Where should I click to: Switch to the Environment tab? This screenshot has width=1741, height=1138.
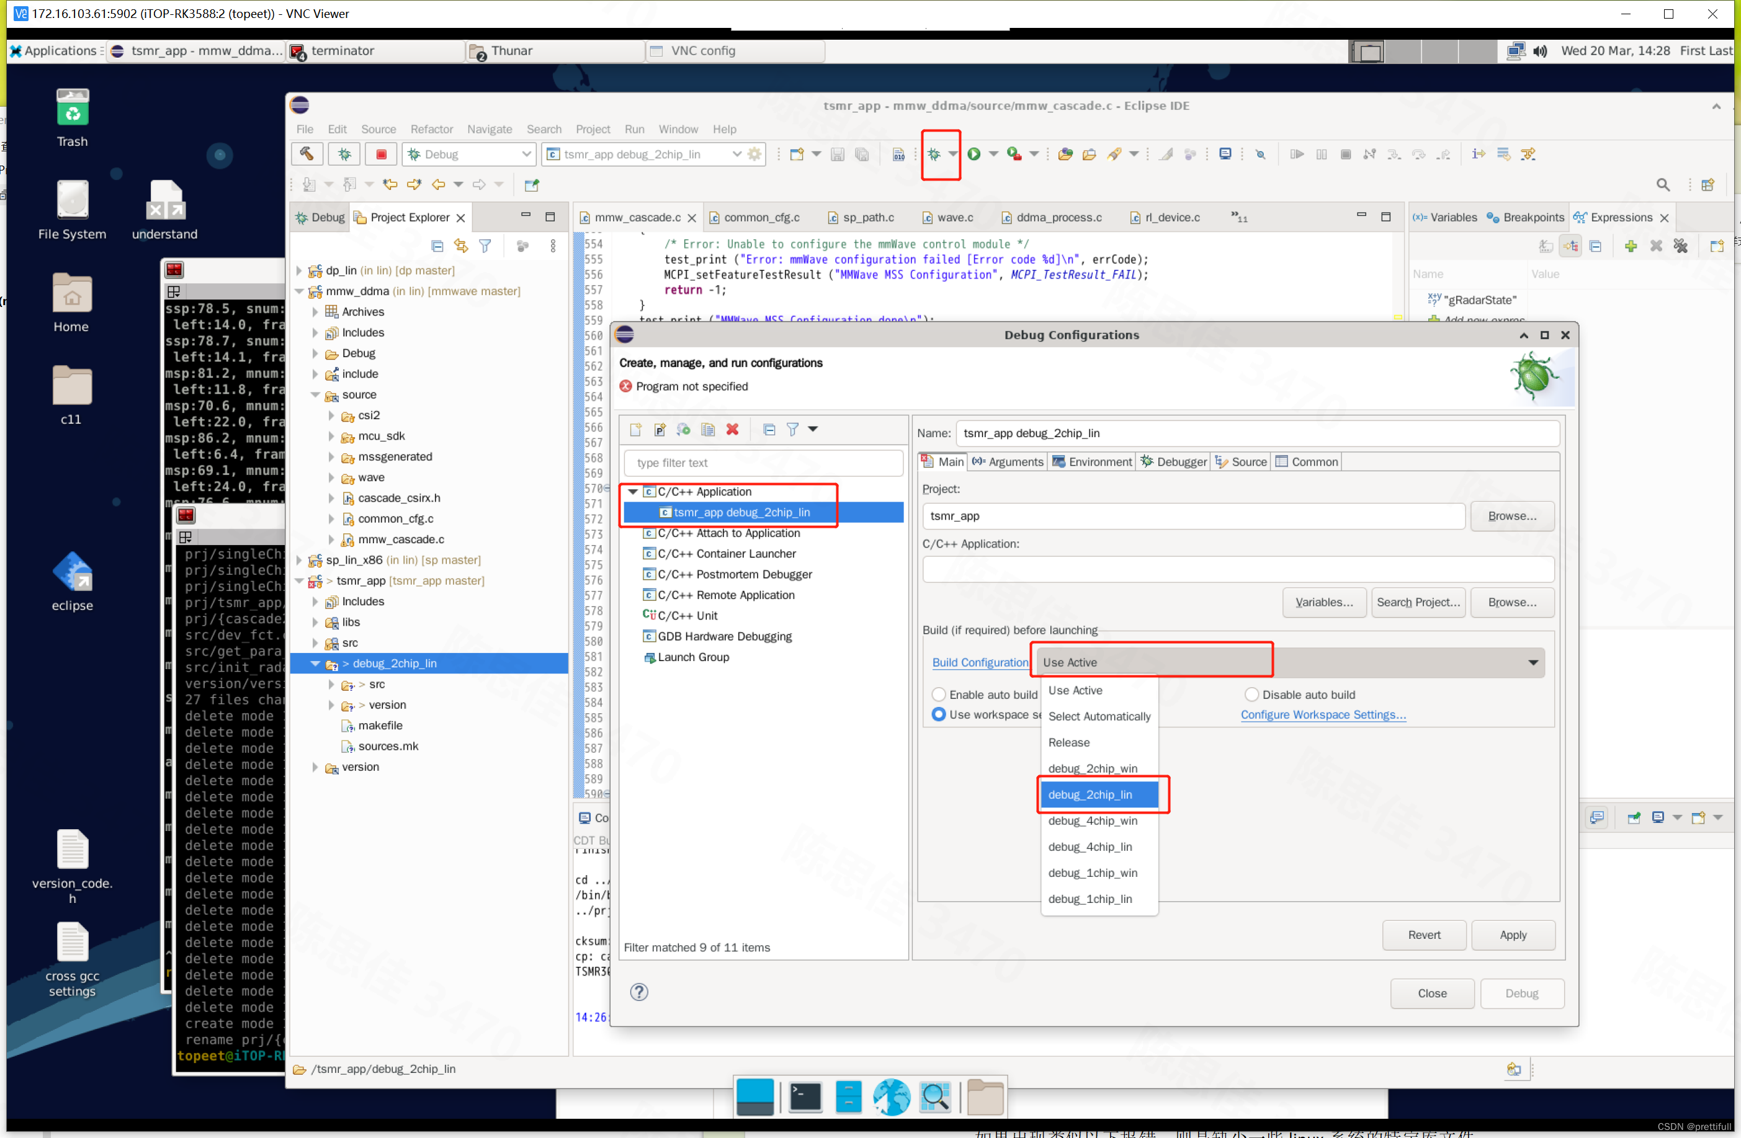1091,461
